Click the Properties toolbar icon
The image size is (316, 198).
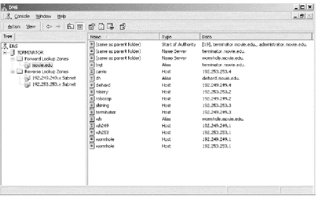(x=92, y=27)
